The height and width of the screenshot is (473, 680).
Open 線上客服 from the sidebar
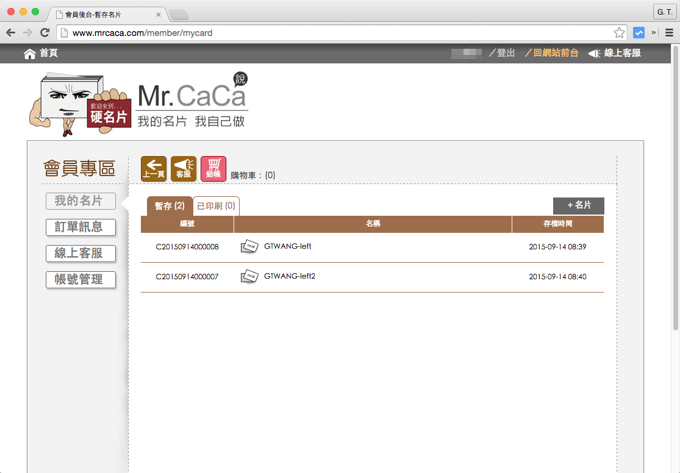(81, 253)
